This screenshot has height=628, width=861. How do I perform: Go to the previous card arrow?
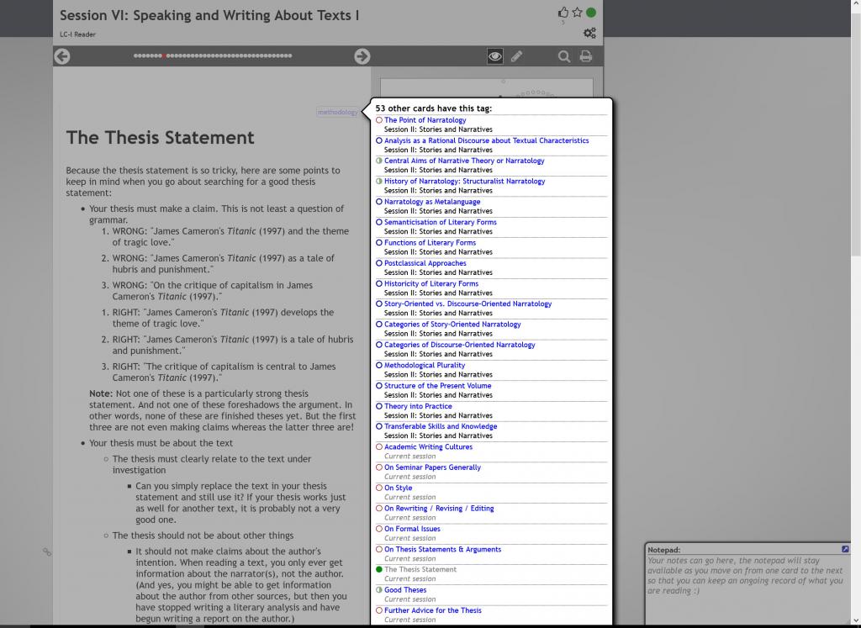point(61,56)
